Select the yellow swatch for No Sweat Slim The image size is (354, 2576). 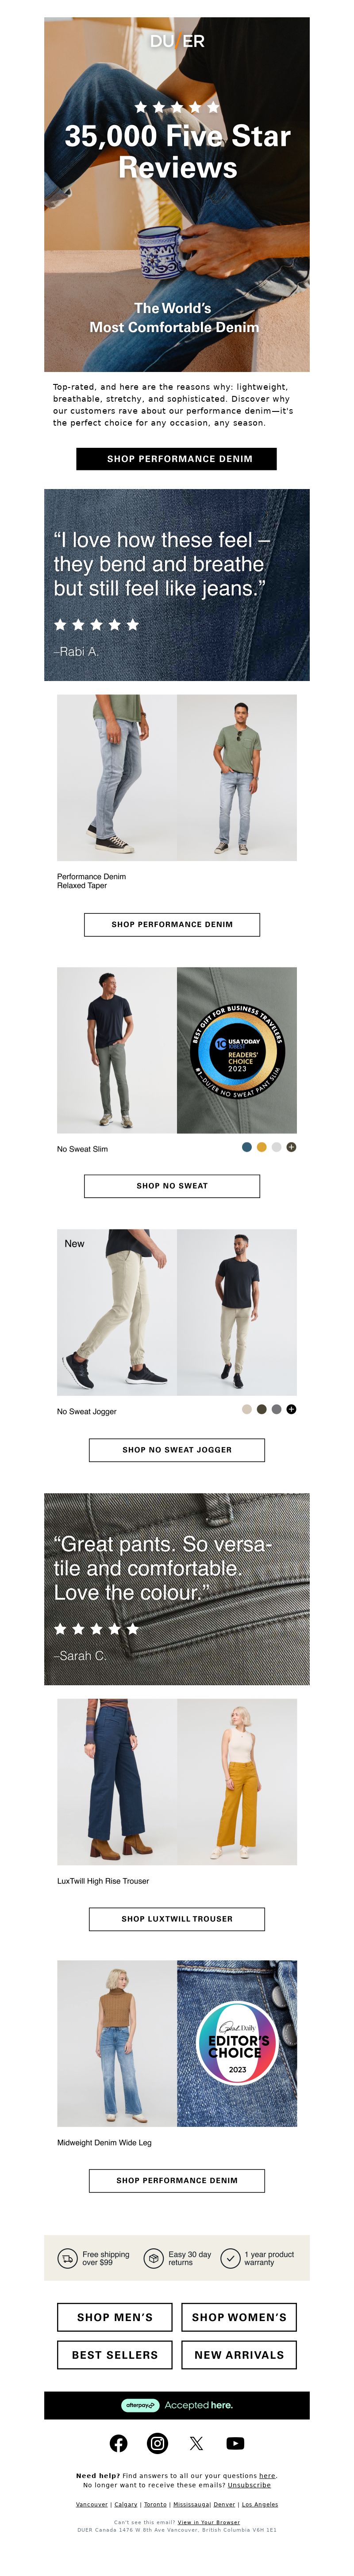pyautogui.click(x=261, y=1147)
